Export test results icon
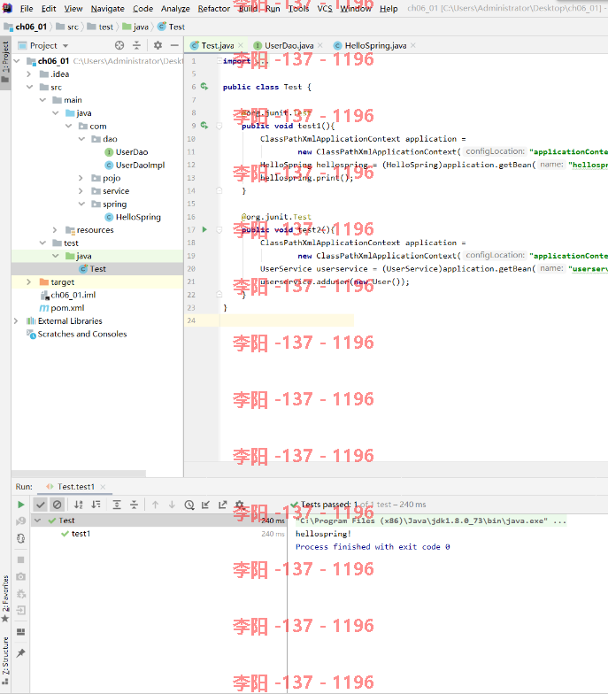 (x=223, y=505)
